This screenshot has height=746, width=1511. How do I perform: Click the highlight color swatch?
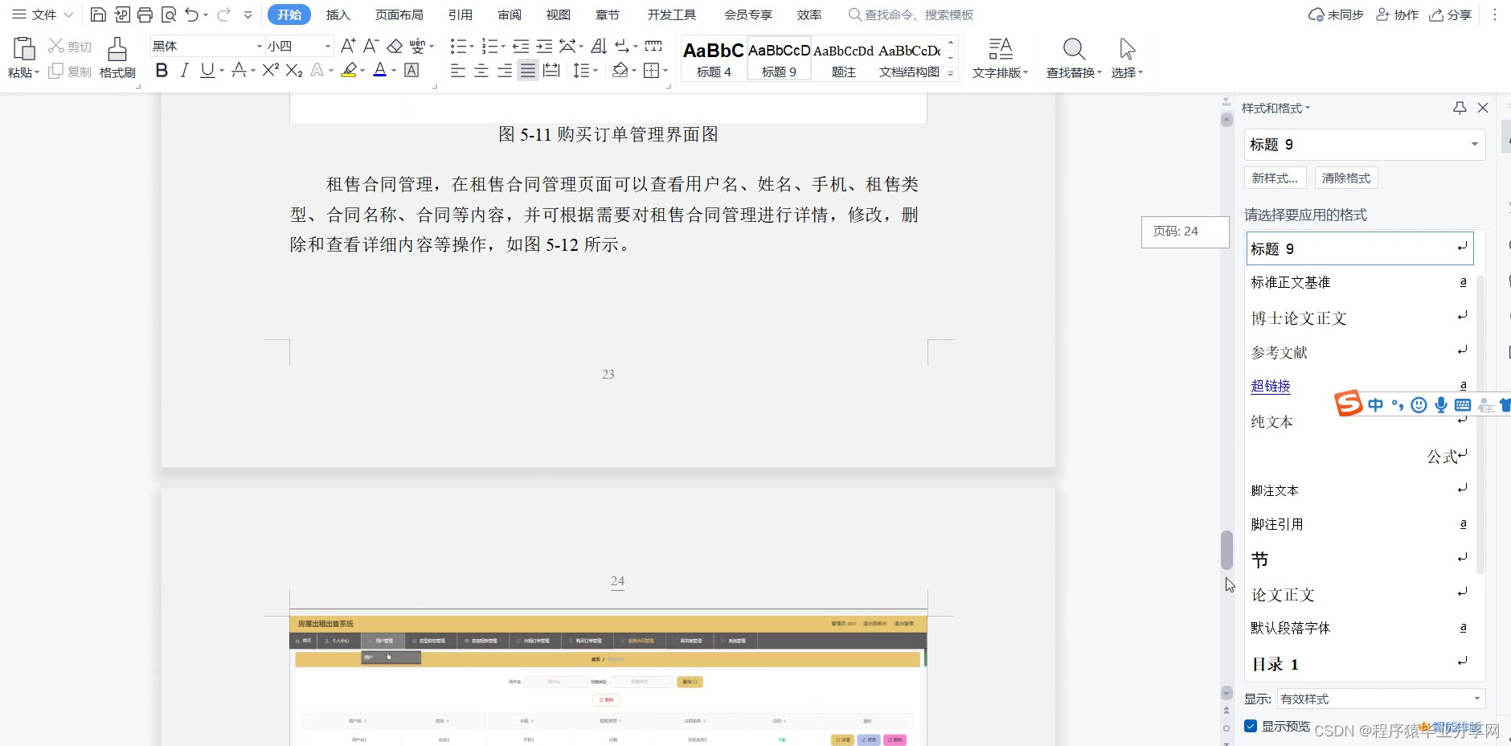[x=349, y=71]
